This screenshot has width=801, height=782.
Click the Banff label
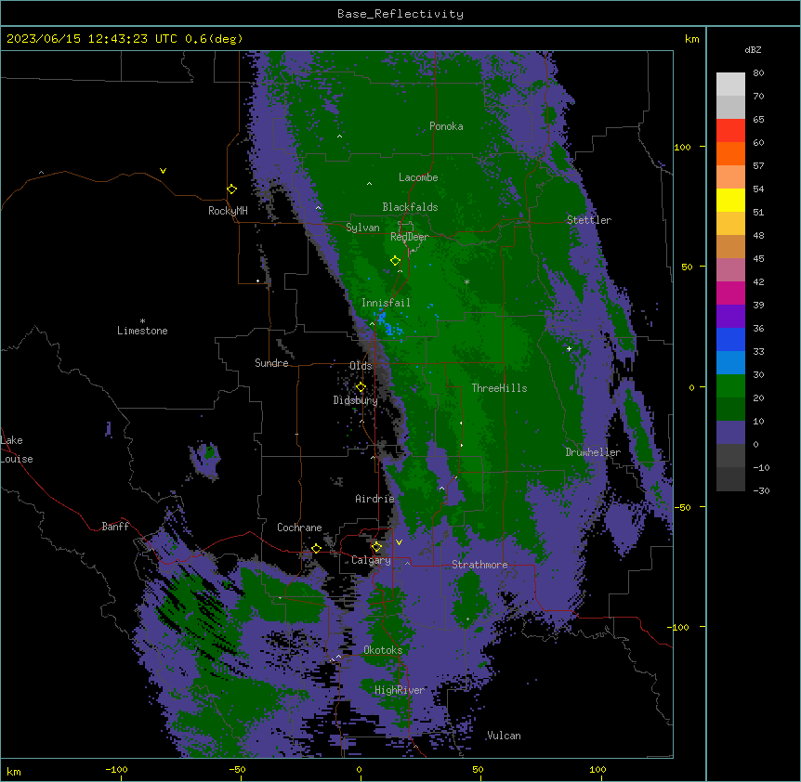tap(115, 527)
